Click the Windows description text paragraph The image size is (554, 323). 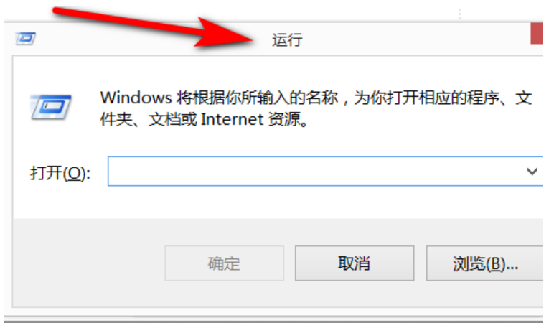316,108
